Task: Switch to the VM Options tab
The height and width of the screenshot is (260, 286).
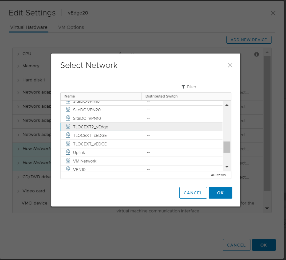Action: click(x=71, y=27)
